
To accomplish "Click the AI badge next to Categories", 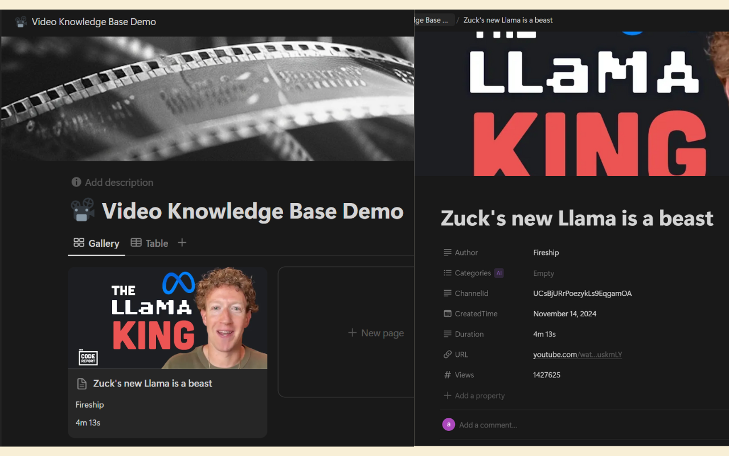I will tap(499, 273).
